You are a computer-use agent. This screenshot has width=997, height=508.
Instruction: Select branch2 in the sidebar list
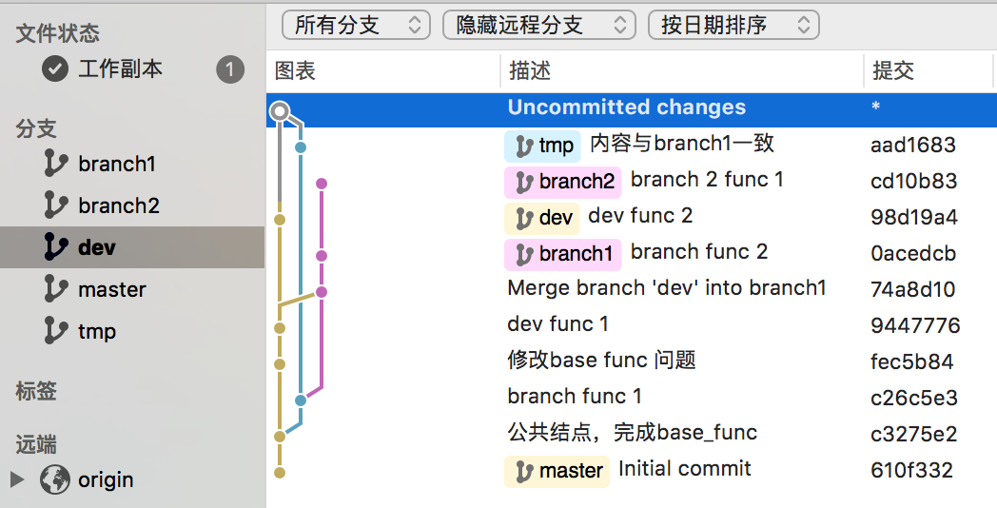pyautogui.click(x=118, y=205)
